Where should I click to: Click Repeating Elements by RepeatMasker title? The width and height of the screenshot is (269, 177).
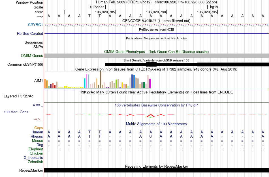click(157, 166)
